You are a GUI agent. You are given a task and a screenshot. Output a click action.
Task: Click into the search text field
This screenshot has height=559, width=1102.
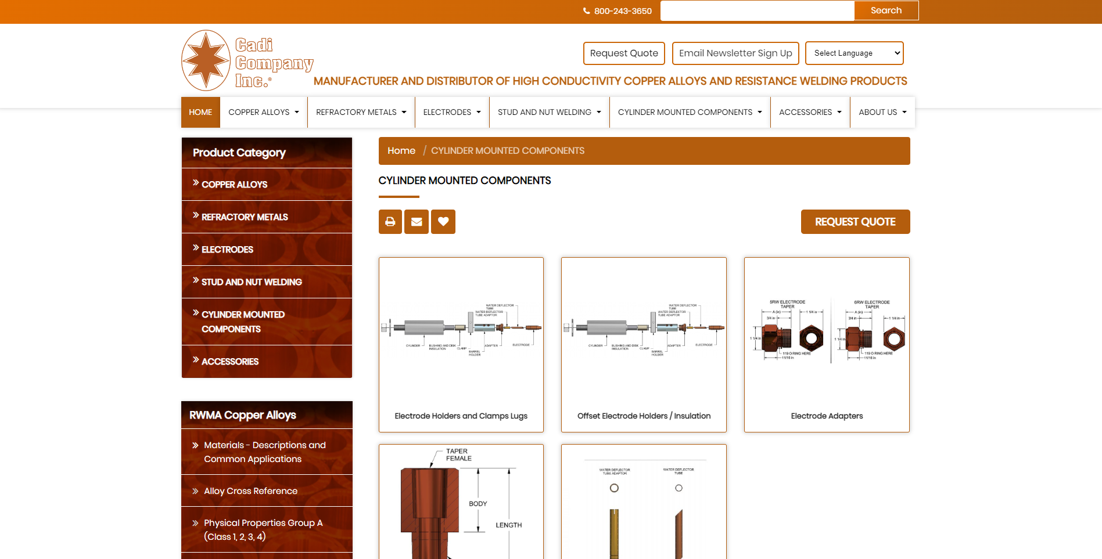click(757, 10)
